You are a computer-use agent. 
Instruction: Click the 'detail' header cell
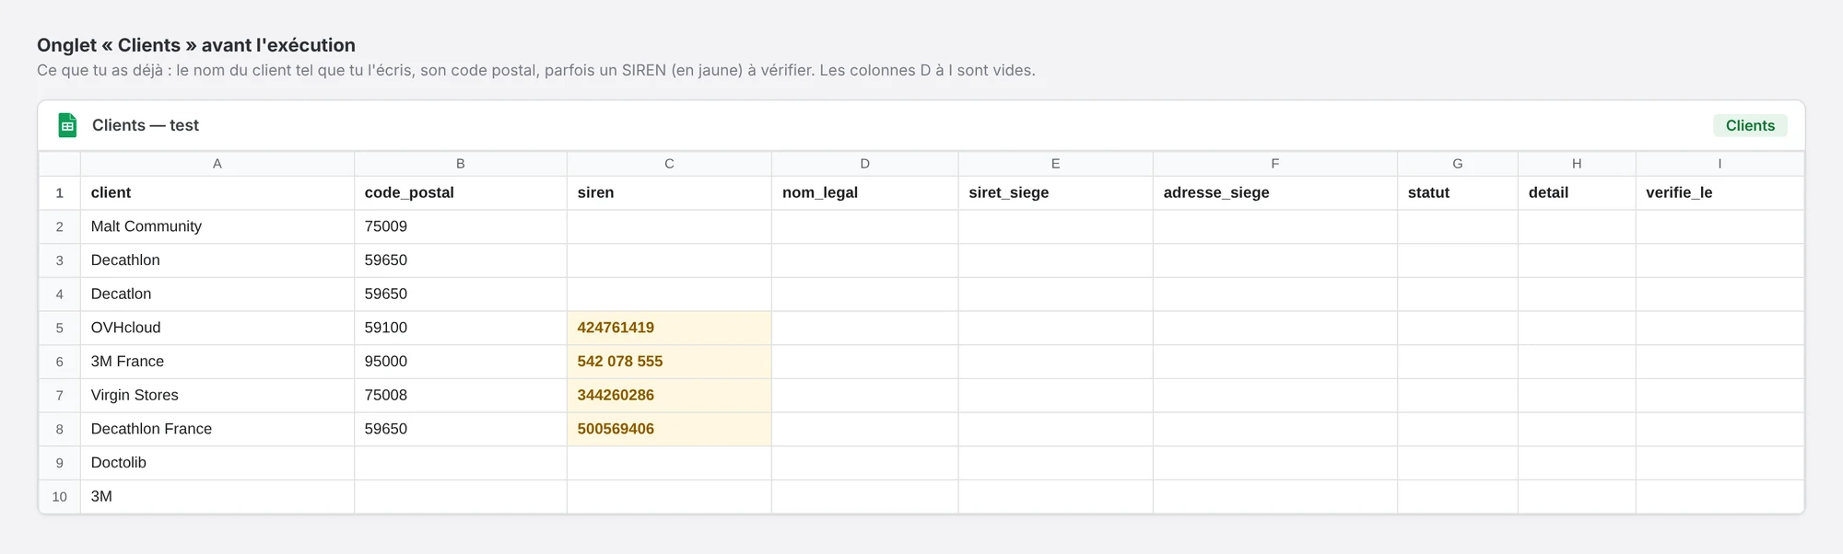pyautogui.click(x=1577, y=193)
